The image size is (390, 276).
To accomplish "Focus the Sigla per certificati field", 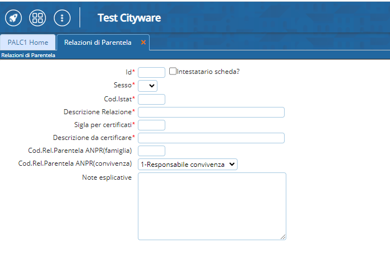I will click(x=151, y=125).
